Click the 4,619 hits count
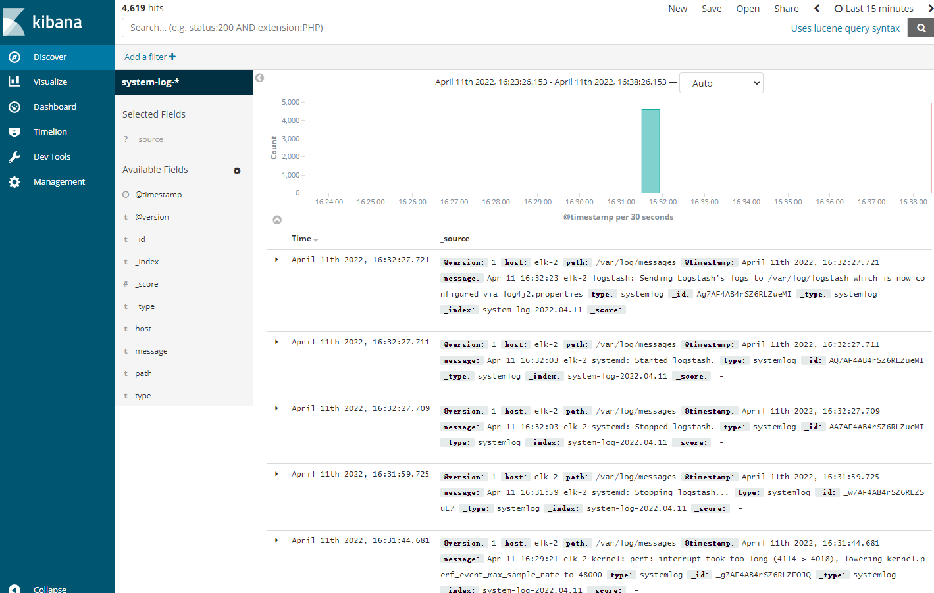The image size is (934, 593). [x=142, y=8]
